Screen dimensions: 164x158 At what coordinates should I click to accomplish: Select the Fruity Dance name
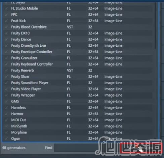[x=21, y=39]
